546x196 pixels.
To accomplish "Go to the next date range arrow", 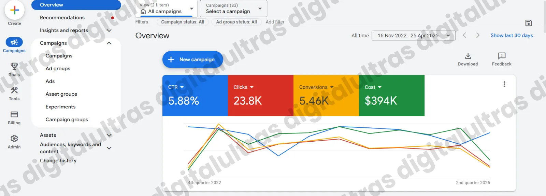I will pyautogui.click(x=478, y=35).
